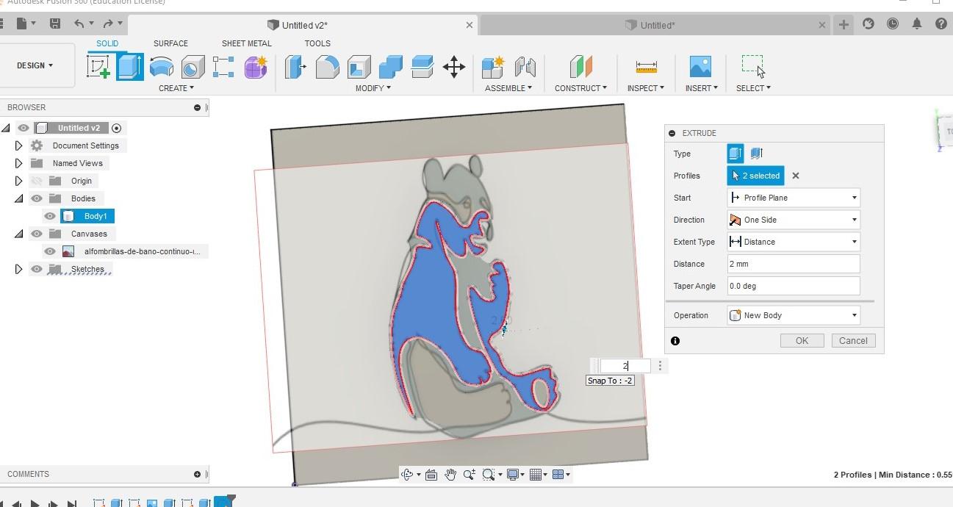
Task: Click the 2 selected profiles button
Action: click(755, 176)
